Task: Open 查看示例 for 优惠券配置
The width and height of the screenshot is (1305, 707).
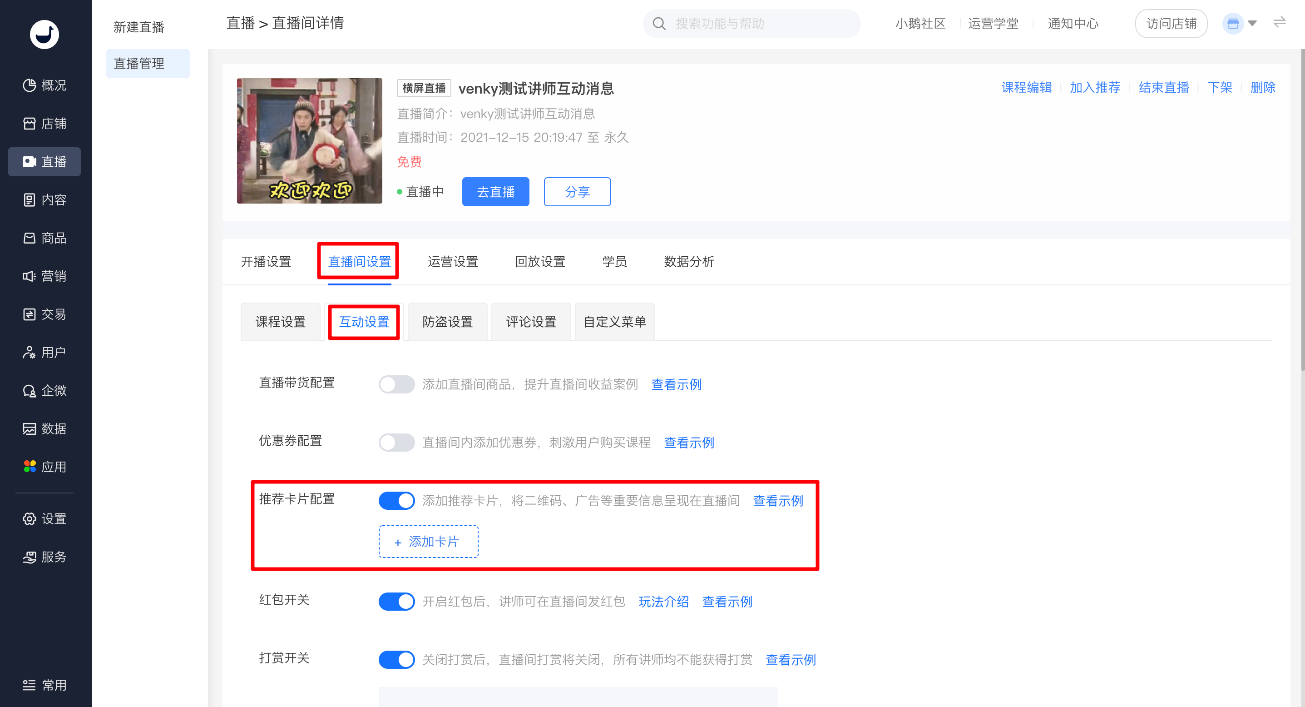Action: click(x=688, y=443)
